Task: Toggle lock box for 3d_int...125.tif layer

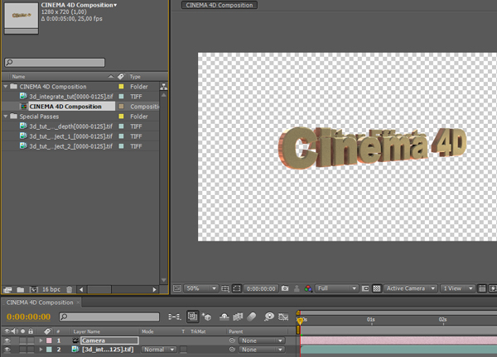Action: coord(31,350)
